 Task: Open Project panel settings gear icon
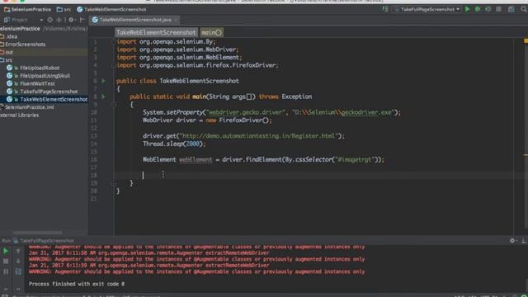[71, 20]
